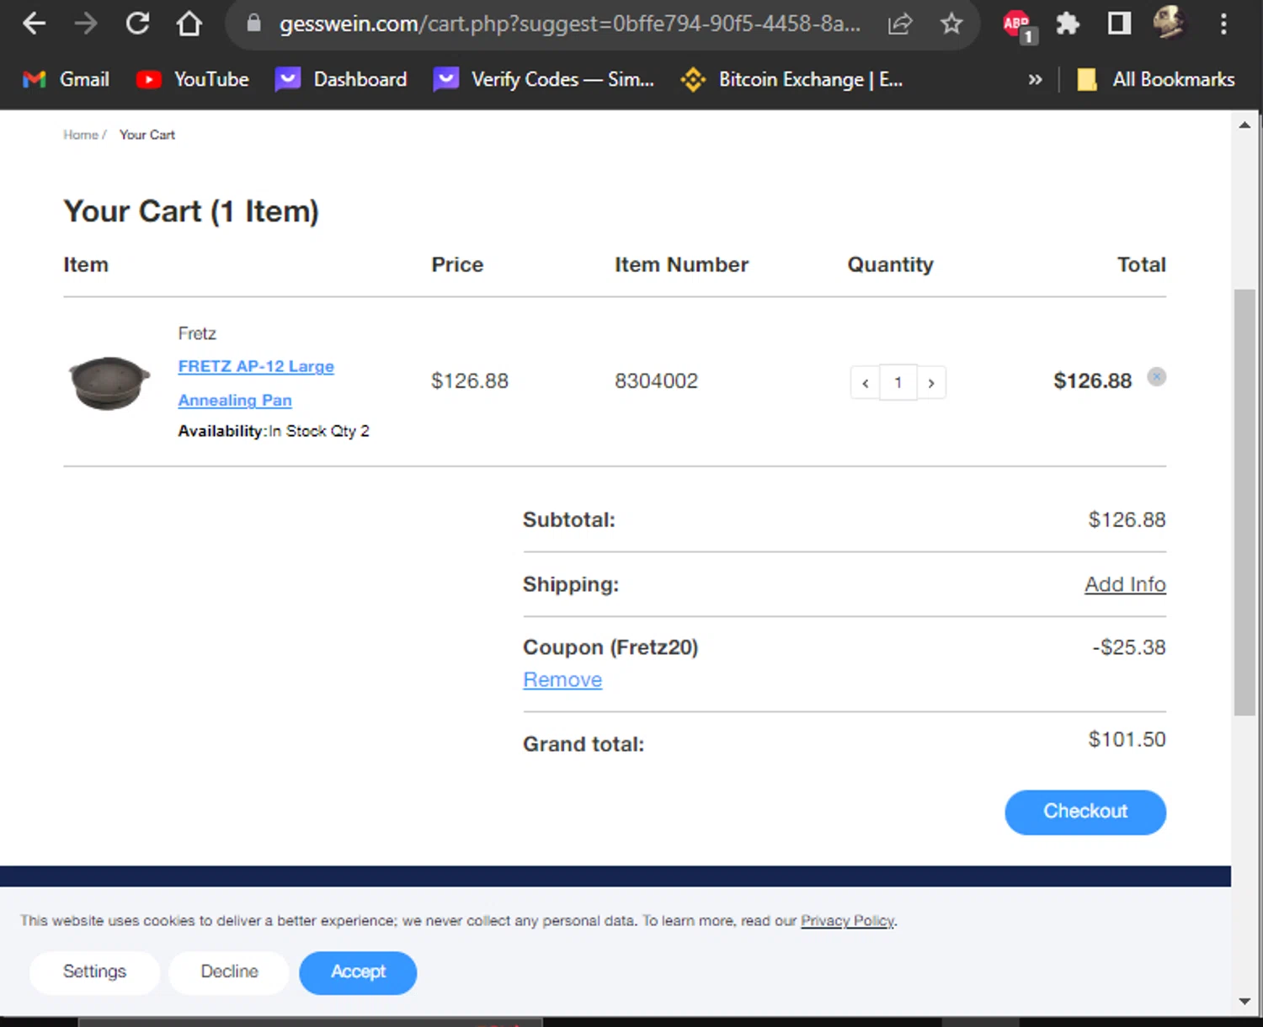Viewport: 1263px width, 1027px height.
Task: Click the scrollbar up arrow
Action: [x=1244, y=125]
